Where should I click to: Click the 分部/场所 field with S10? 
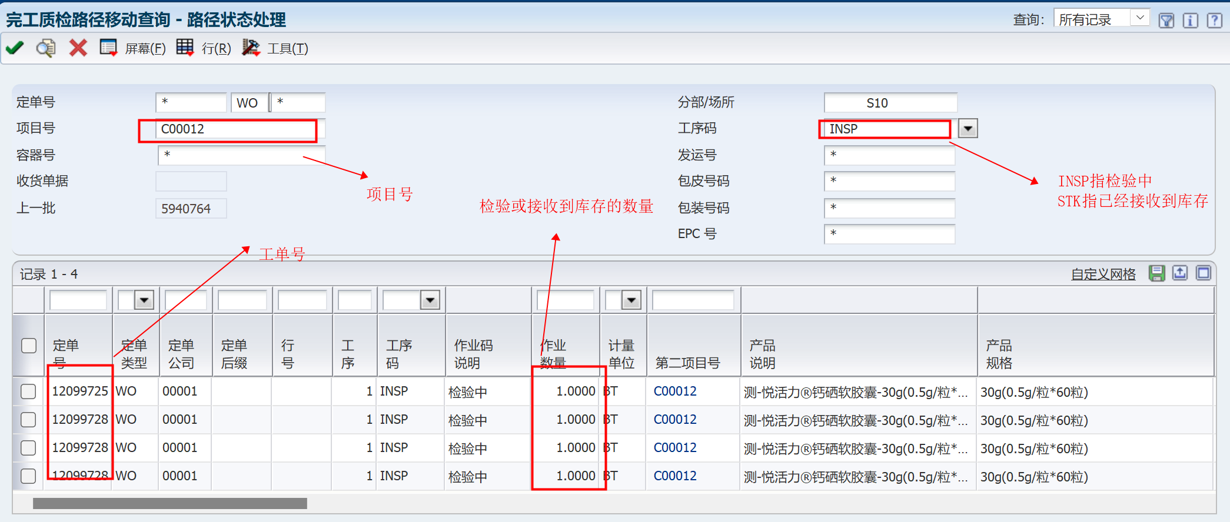(x=890, y=102)
